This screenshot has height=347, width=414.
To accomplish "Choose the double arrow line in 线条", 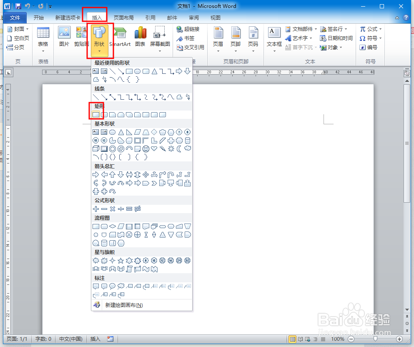I will coord(113,97).
